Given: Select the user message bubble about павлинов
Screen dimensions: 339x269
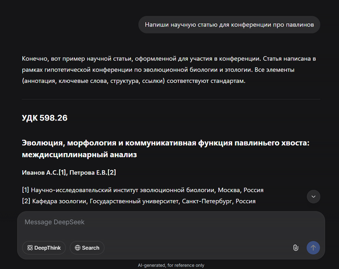Looking at the screenshot, I should point(229,25).
